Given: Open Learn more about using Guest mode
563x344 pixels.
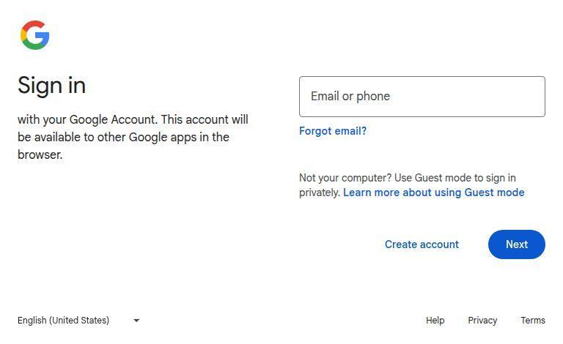Looking at the screenshot, I should (x=433, y=192).
